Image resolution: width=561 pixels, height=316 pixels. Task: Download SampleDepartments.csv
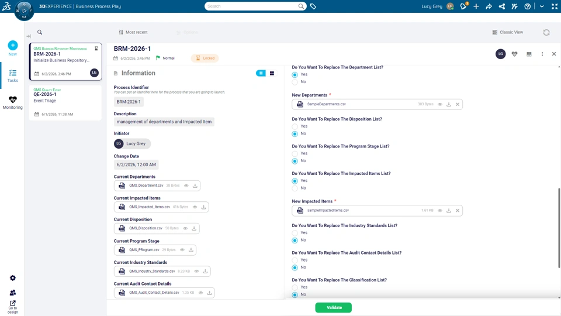coord(449,104)
